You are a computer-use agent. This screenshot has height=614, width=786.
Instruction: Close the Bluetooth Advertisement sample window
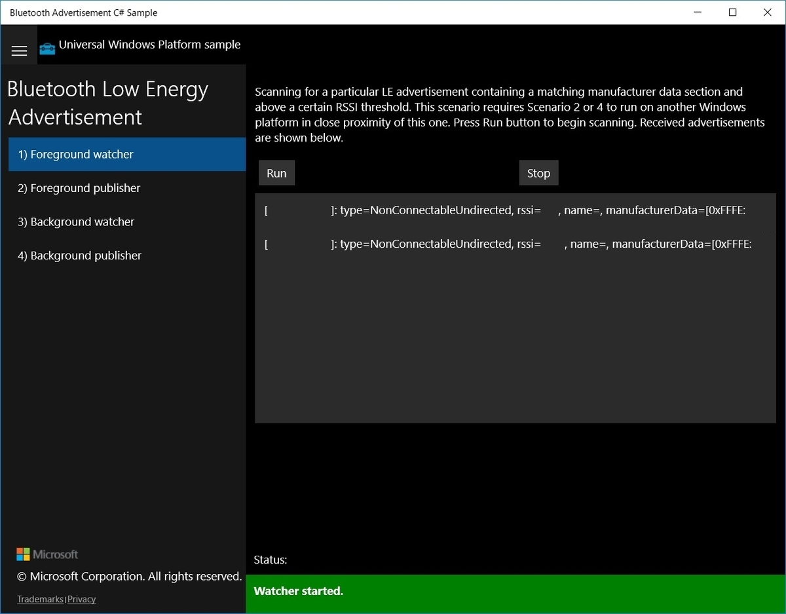tap(768, 12)
